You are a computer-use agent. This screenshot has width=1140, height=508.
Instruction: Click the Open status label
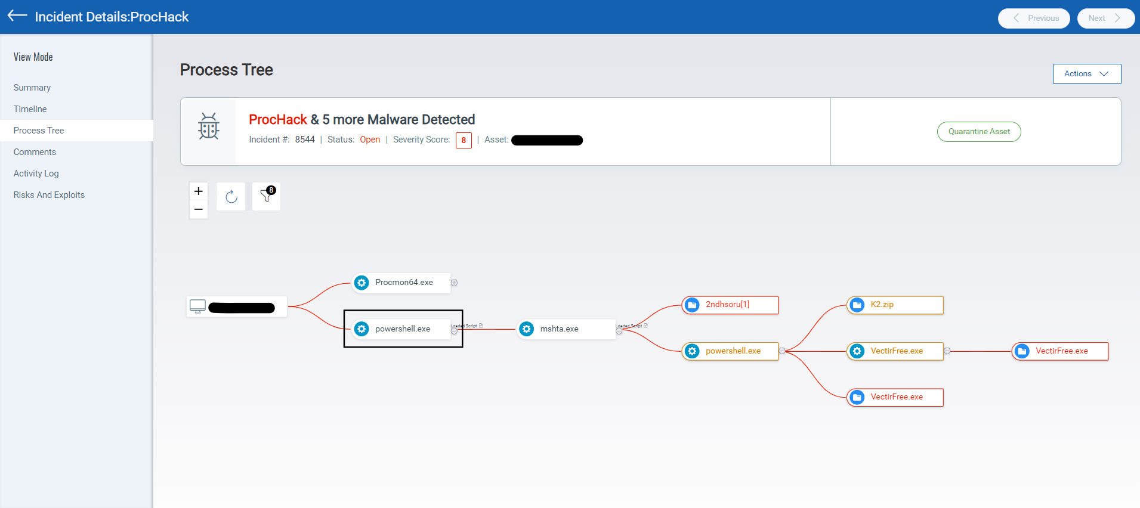tap(370, 140)
